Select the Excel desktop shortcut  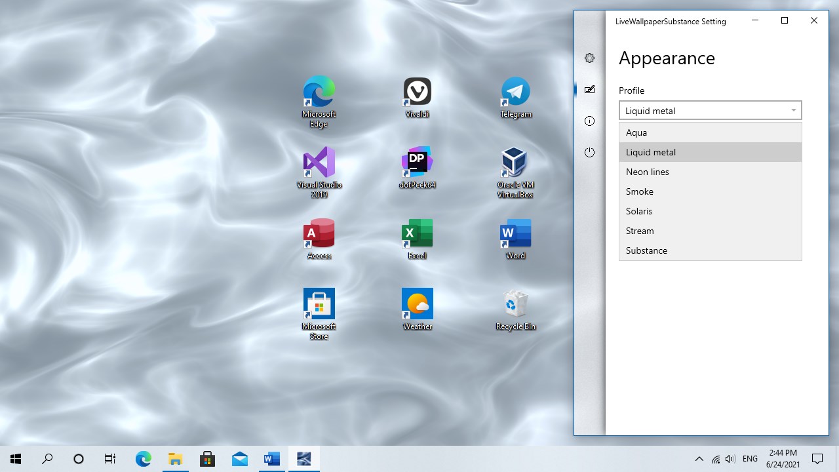pyautogui.click(x=418, y=239)
